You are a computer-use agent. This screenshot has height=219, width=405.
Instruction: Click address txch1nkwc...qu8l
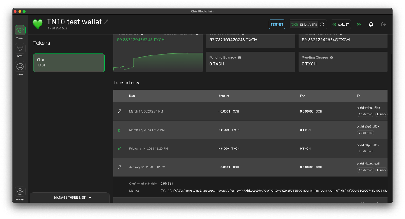(x=368, y=164)
